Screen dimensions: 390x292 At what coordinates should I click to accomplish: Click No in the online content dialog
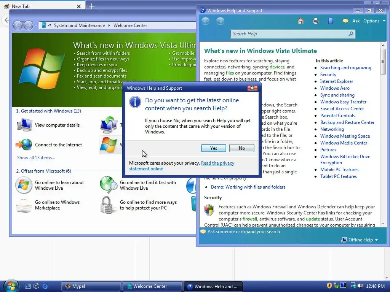242,148
